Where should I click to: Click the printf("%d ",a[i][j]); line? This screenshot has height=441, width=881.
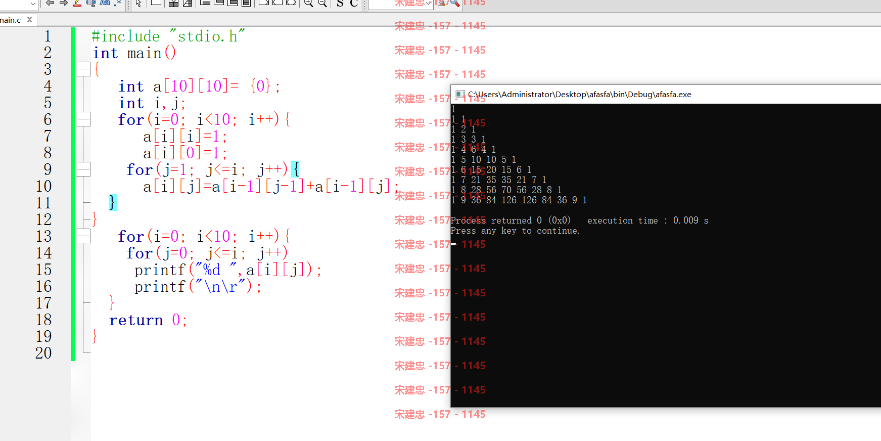click(x=228, y=270)
